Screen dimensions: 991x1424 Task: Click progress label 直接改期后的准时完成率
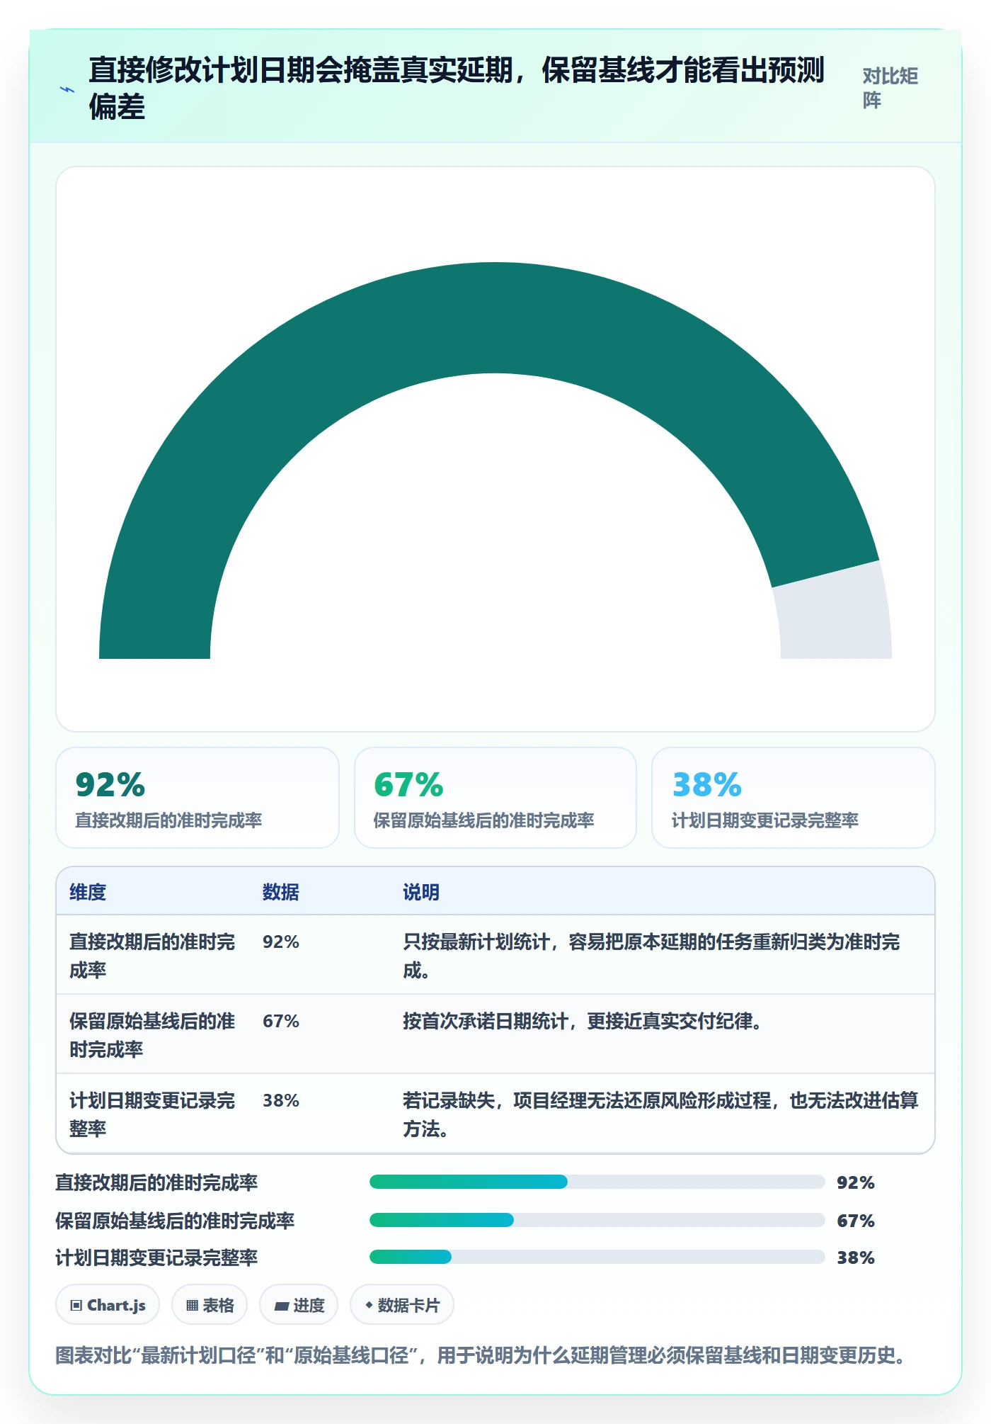[x=156, y=1182]
